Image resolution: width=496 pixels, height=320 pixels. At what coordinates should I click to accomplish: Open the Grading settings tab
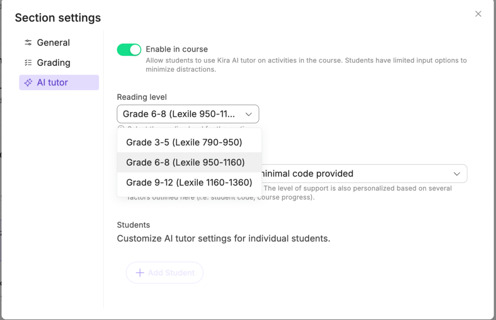[53, 63]
